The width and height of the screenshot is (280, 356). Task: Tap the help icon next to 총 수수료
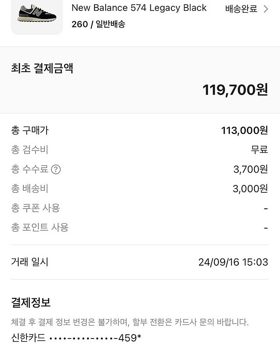(x=56, y=170)
